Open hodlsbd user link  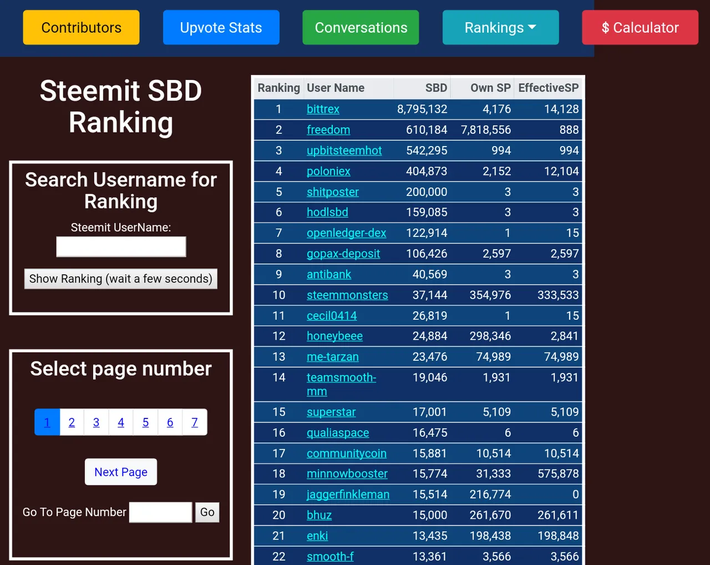(327, 212)
